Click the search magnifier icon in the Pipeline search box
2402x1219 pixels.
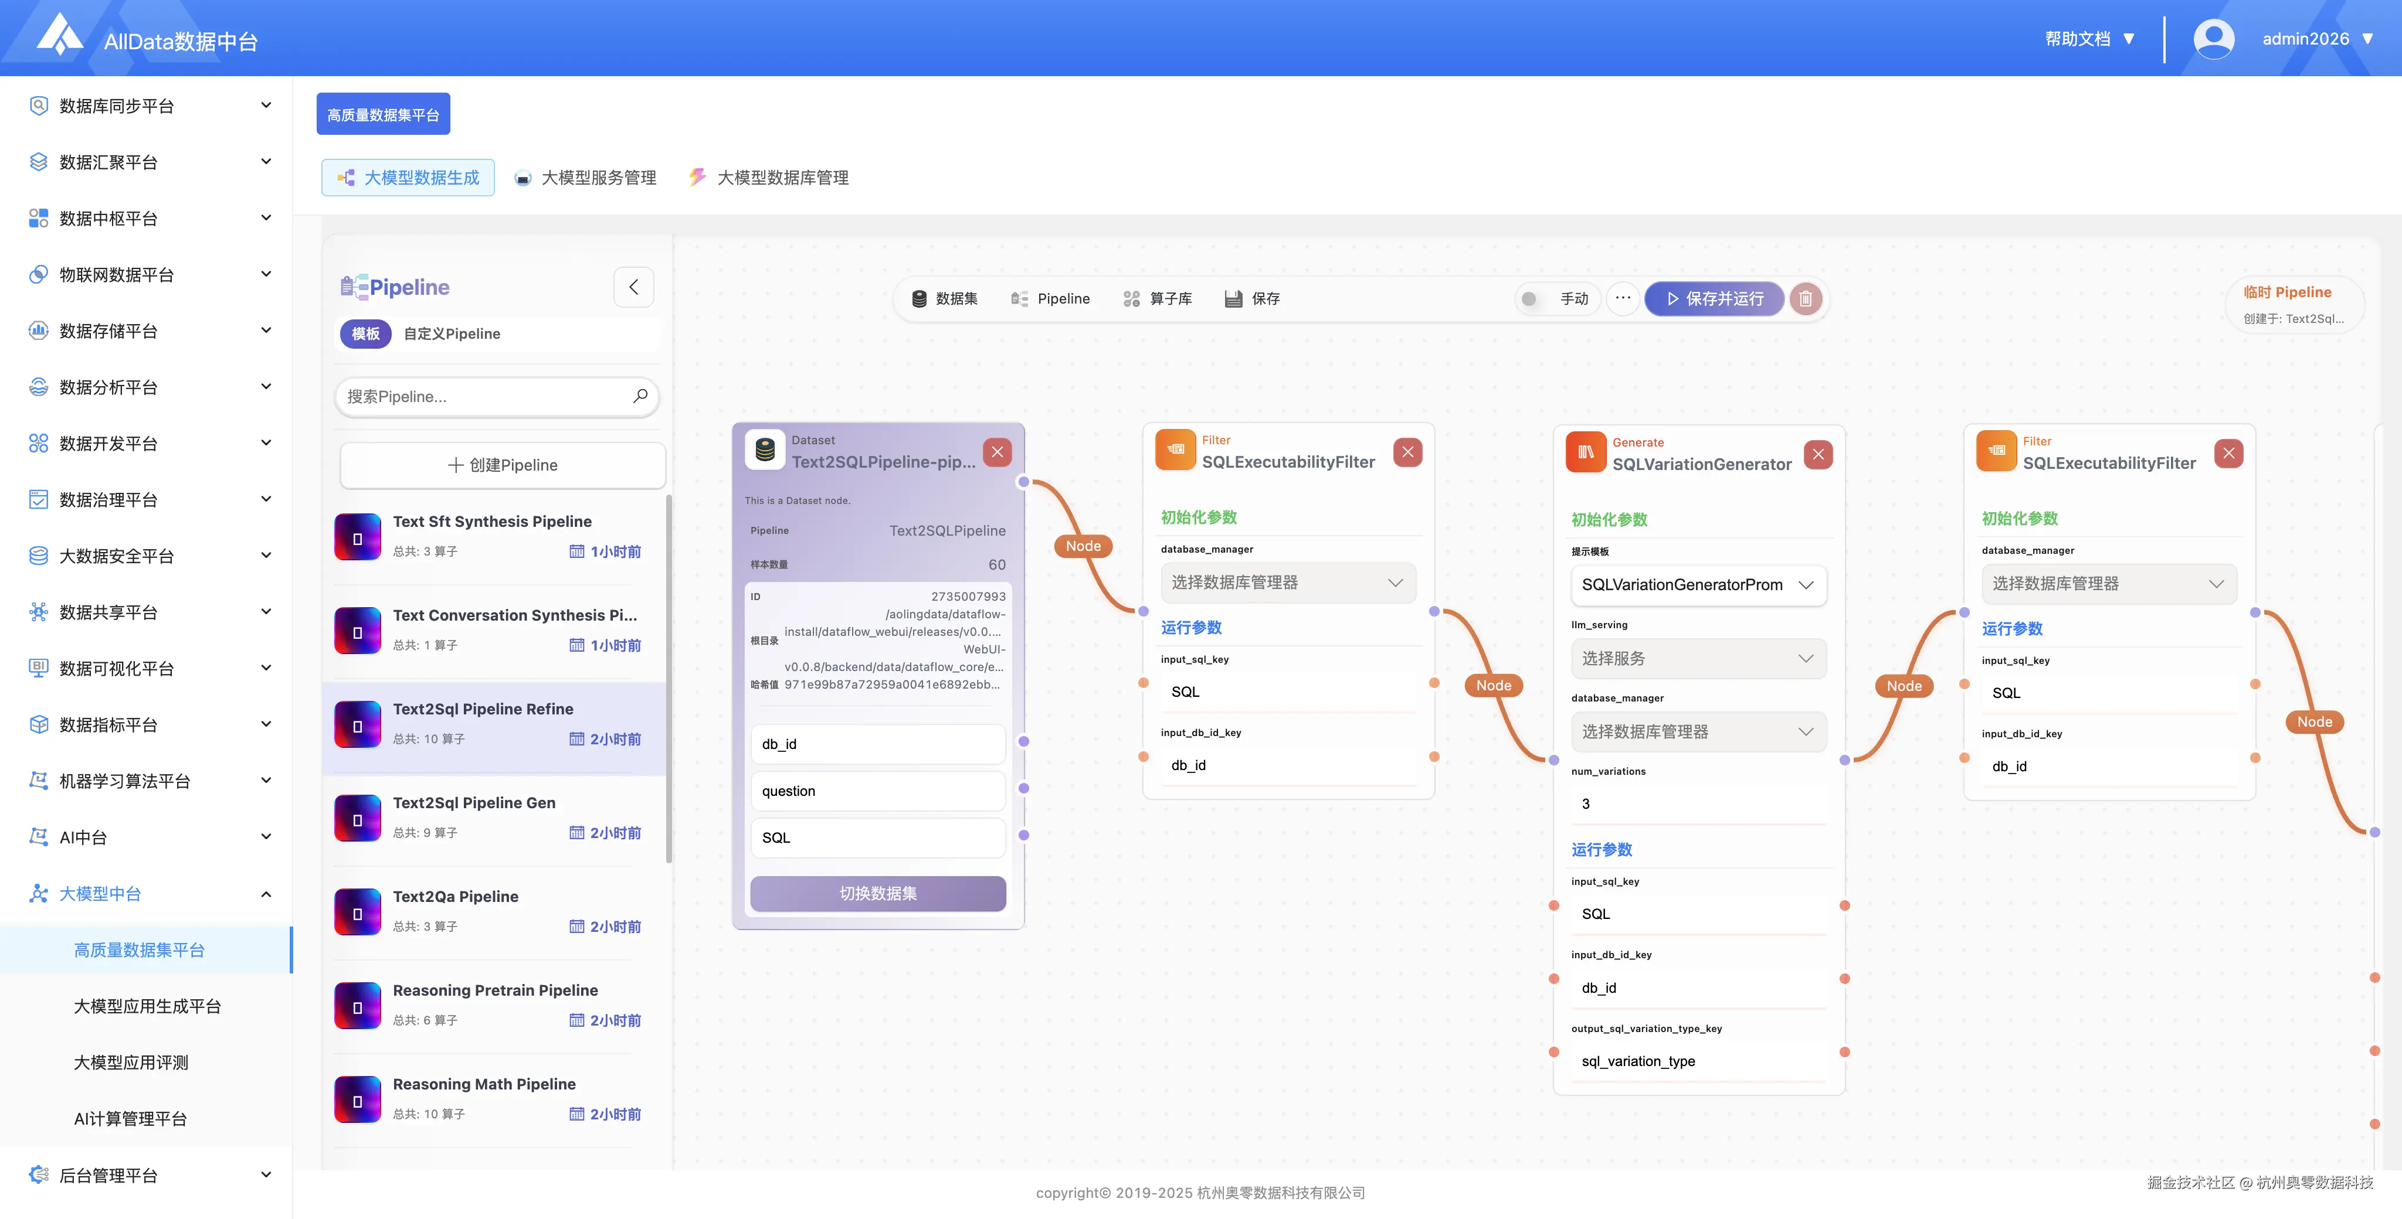click(640, 396)
